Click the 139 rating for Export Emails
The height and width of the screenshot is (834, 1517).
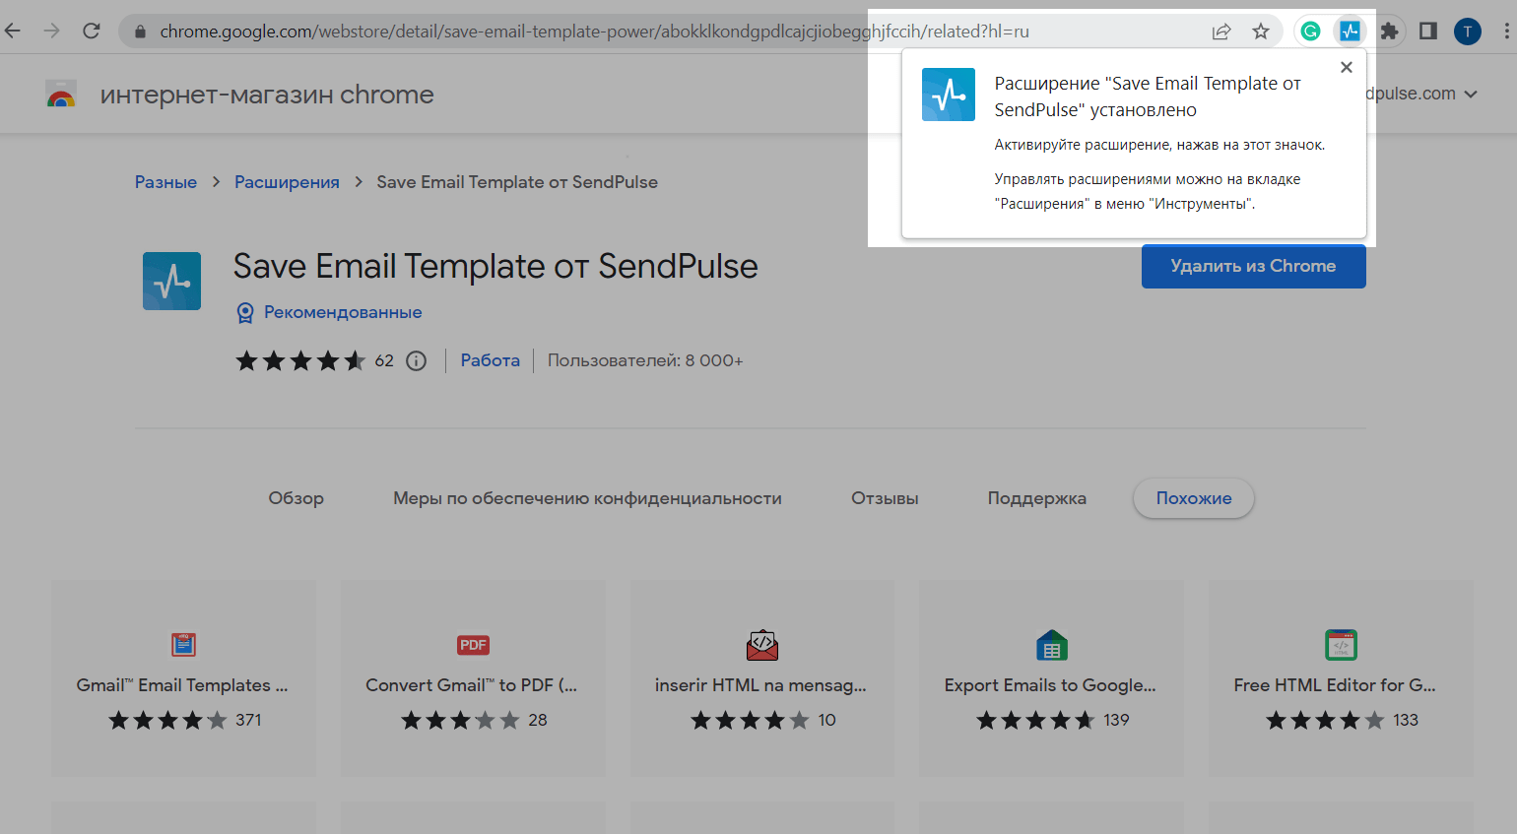coord(1116,720)
